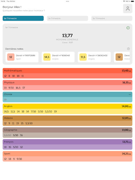Tap the 11,5 grade badge
The height and width of the screenshot is (180, 135).
(83, 57)
